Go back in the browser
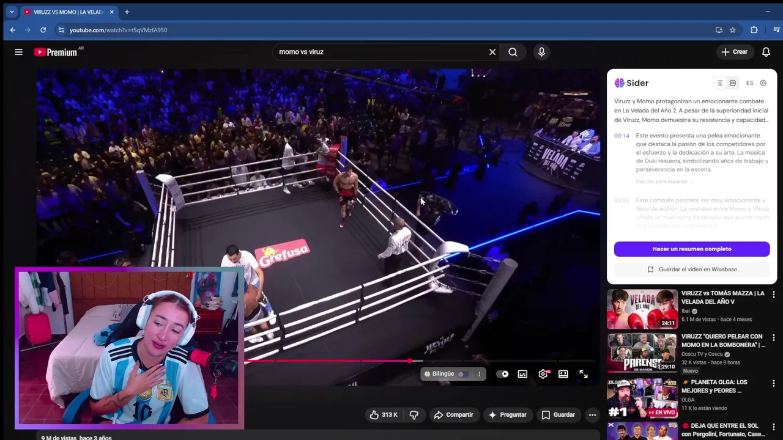783x440 pixels. pos(12,30)
